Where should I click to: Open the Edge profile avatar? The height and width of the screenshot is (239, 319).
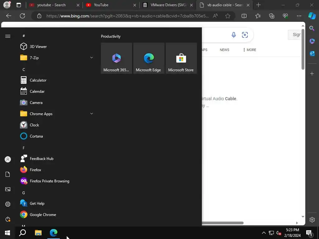tap(7, 5)
